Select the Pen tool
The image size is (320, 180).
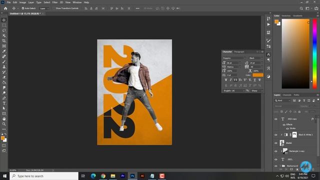tap(4, 98)
